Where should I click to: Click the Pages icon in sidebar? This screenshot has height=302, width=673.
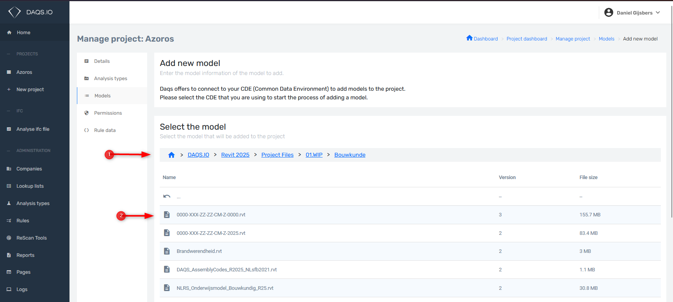[9, 272]
